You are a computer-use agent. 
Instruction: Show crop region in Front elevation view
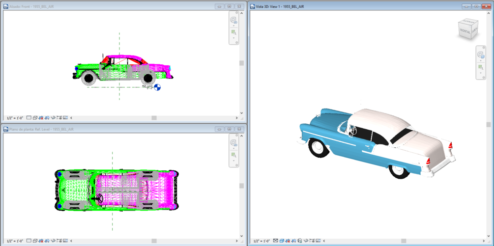tap(47, 118)
